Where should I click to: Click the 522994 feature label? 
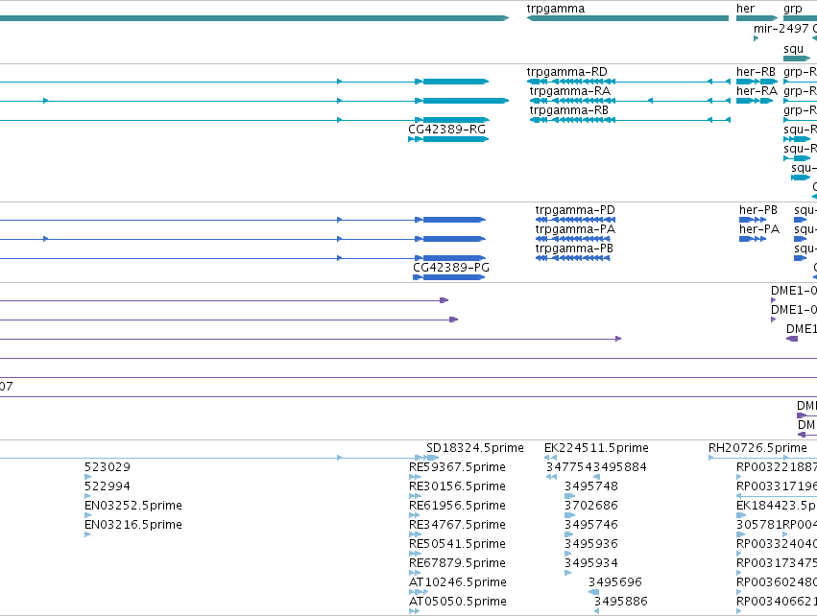pyautogui.click(x=108, y=486)
